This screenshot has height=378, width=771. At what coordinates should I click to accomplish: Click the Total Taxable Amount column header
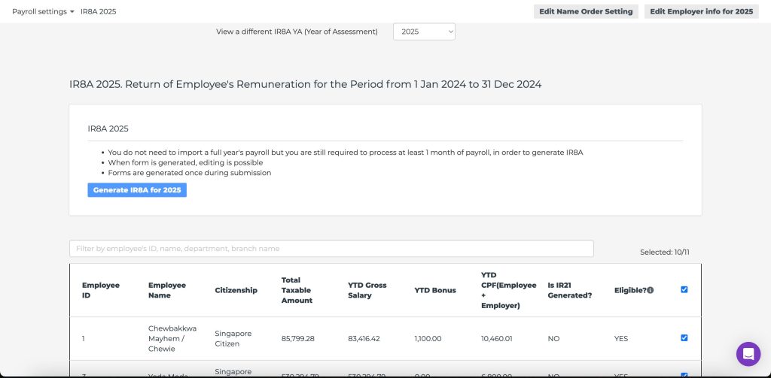click(x=297, y=290)
